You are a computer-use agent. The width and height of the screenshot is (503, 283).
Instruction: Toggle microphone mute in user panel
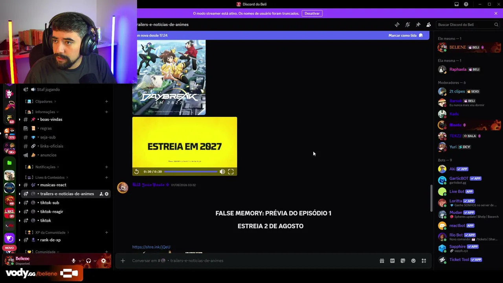[x=73, y=261]
